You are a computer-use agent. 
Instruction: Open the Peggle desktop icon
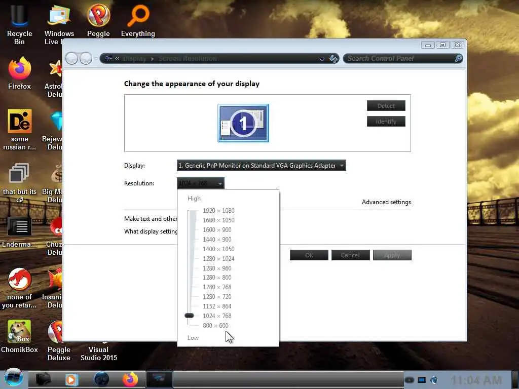click(98, 20)
